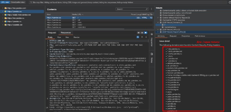Open the Path to issue tab
The image size is (231, 112).
click(200, 36)
